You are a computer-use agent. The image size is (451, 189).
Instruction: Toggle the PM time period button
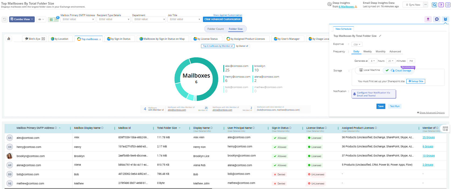tap(411, 61)
